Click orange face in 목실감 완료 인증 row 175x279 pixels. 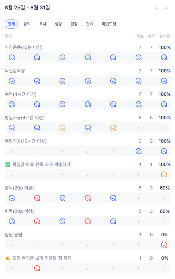pyautogui.click(x=164, y=175)
